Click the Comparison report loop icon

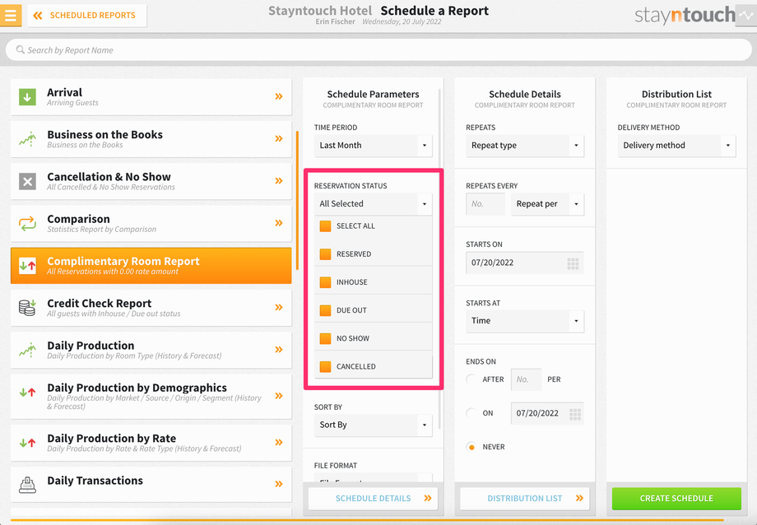tap(27, 223)
